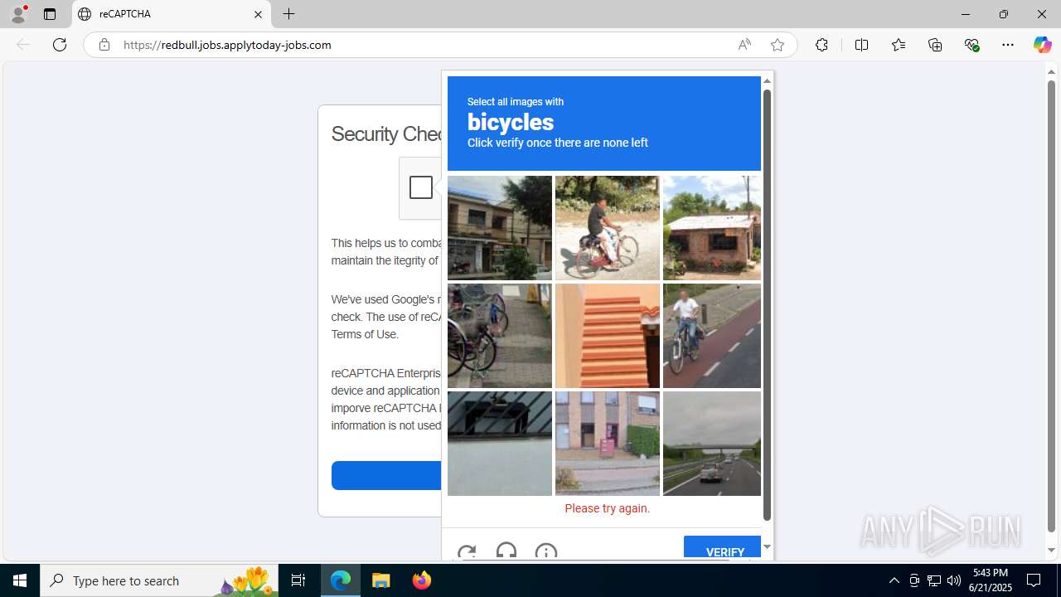1061x597 pixels.
Task: Select man riding bicycle on sand image
Action: click(x=608, y=228)
